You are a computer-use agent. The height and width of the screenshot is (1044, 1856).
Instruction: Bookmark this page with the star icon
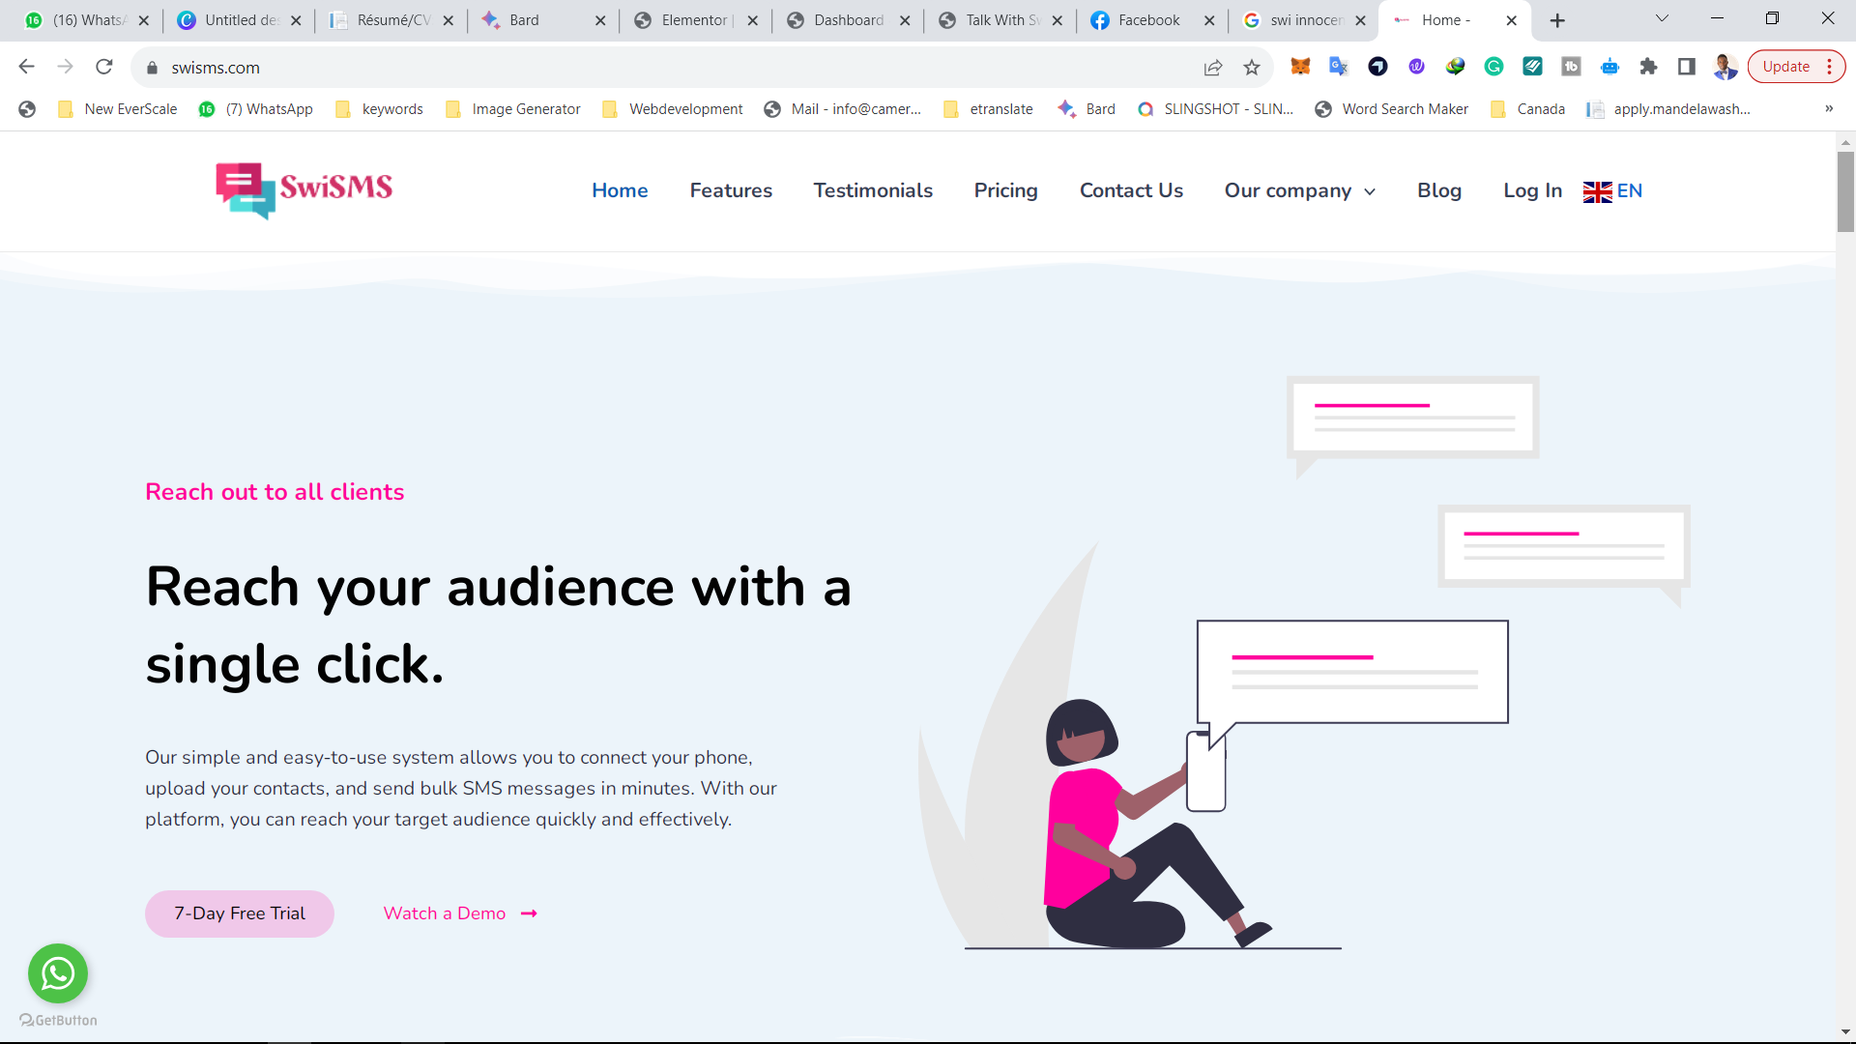point(1252,68)
